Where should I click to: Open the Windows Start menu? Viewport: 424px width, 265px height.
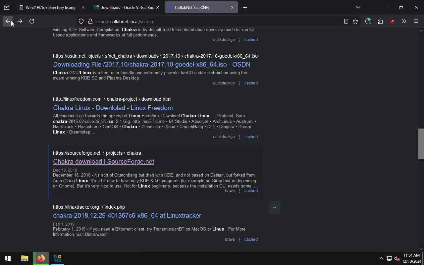point(8,258)
